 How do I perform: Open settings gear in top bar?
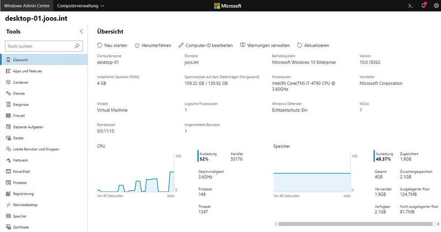pos(436,6)
